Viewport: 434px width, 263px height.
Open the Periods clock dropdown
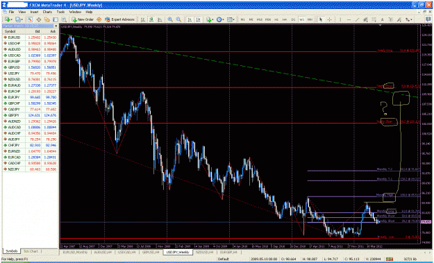(x=220, y=19)
